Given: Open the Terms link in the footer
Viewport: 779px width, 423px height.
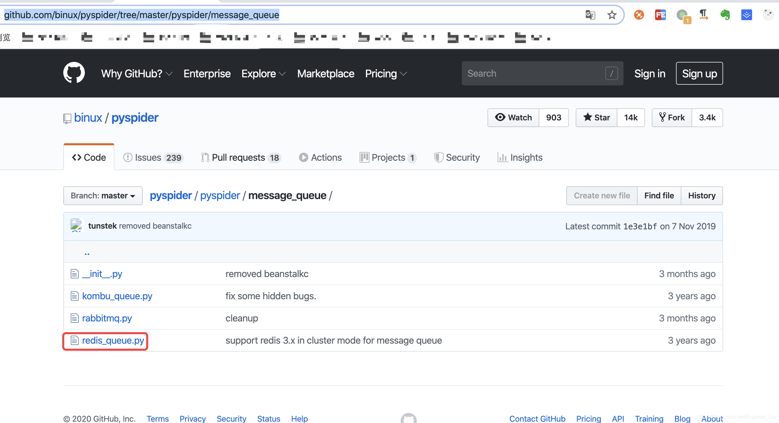Looking at the screenshot, I should [158, 419].
